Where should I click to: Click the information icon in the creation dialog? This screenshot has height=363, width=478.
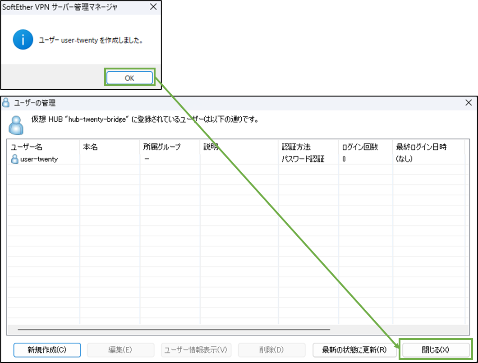[x=23, y=39]
